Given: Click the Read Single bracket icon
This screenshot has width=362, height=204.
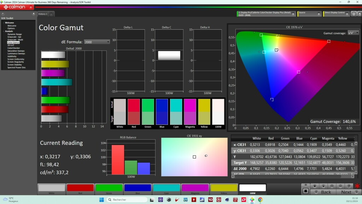Looking at the screenshot, I should coord(332,186).
